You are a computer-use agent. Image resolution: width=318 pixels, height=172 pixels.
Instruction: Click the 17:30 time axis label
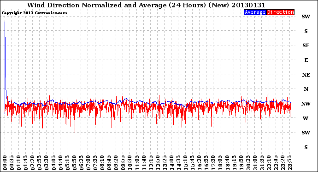click(x=213, y=163)
